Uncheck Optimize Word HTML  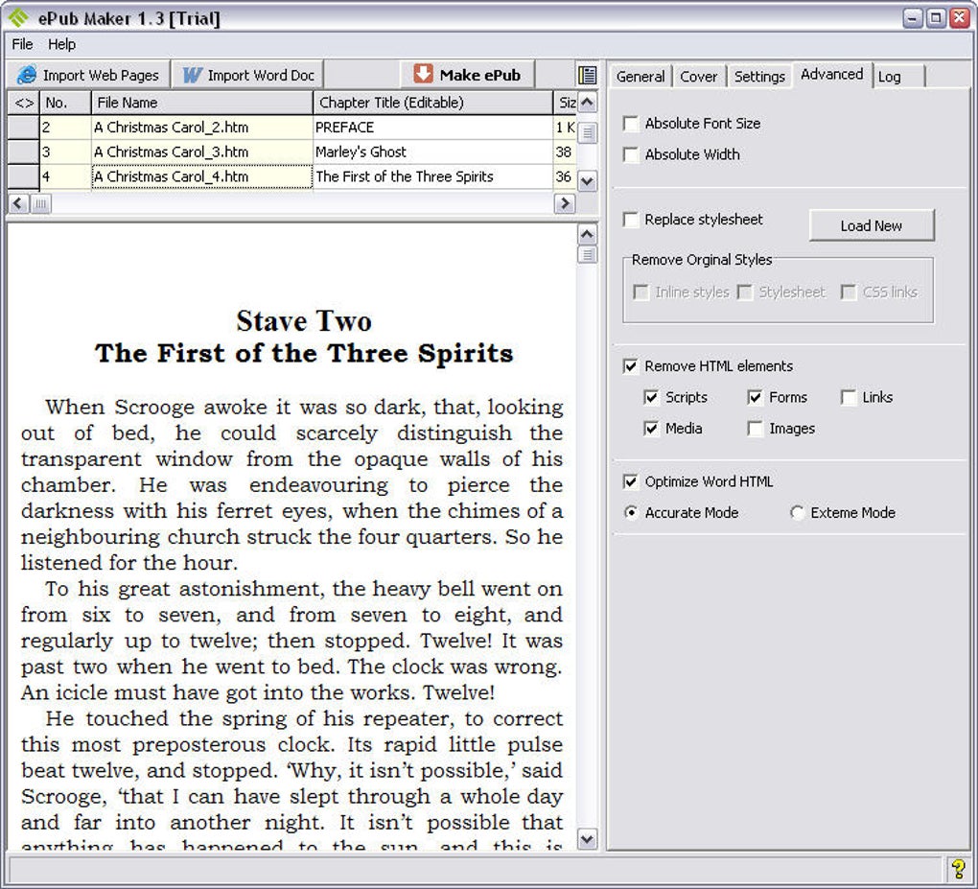pyautogui.click(x=631, y=481)
